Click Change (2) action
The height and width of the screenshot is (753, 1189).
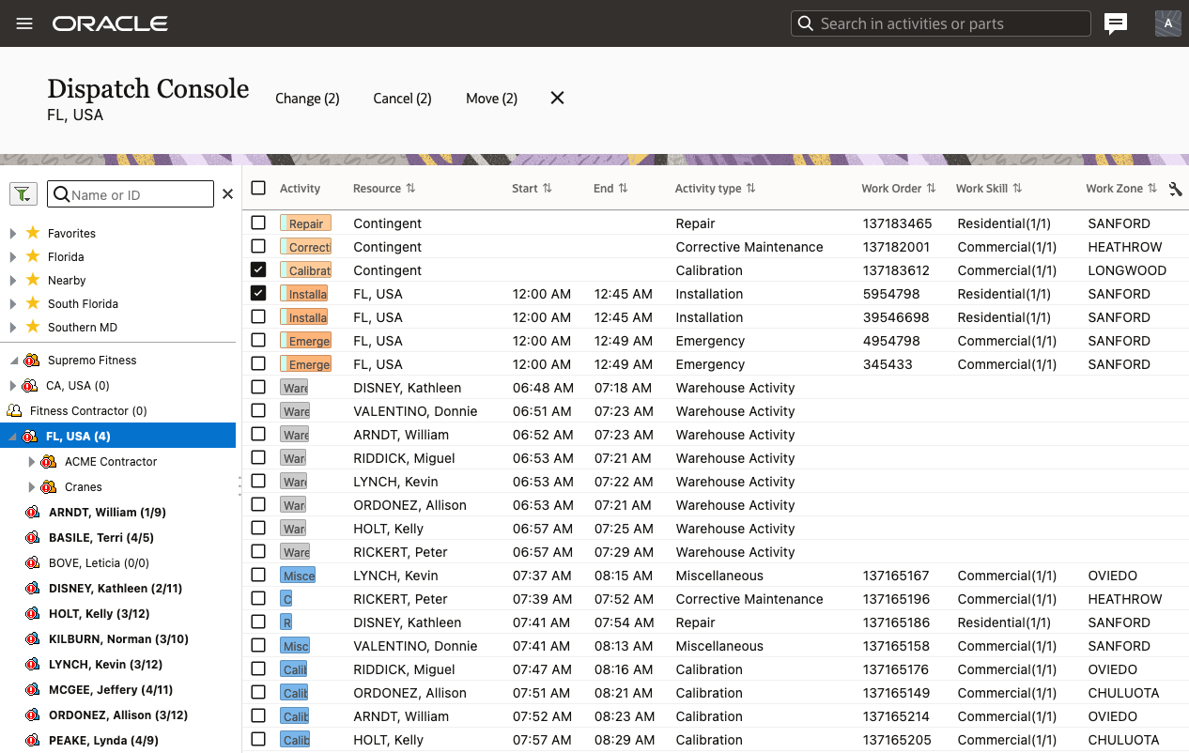coord(307,99)
